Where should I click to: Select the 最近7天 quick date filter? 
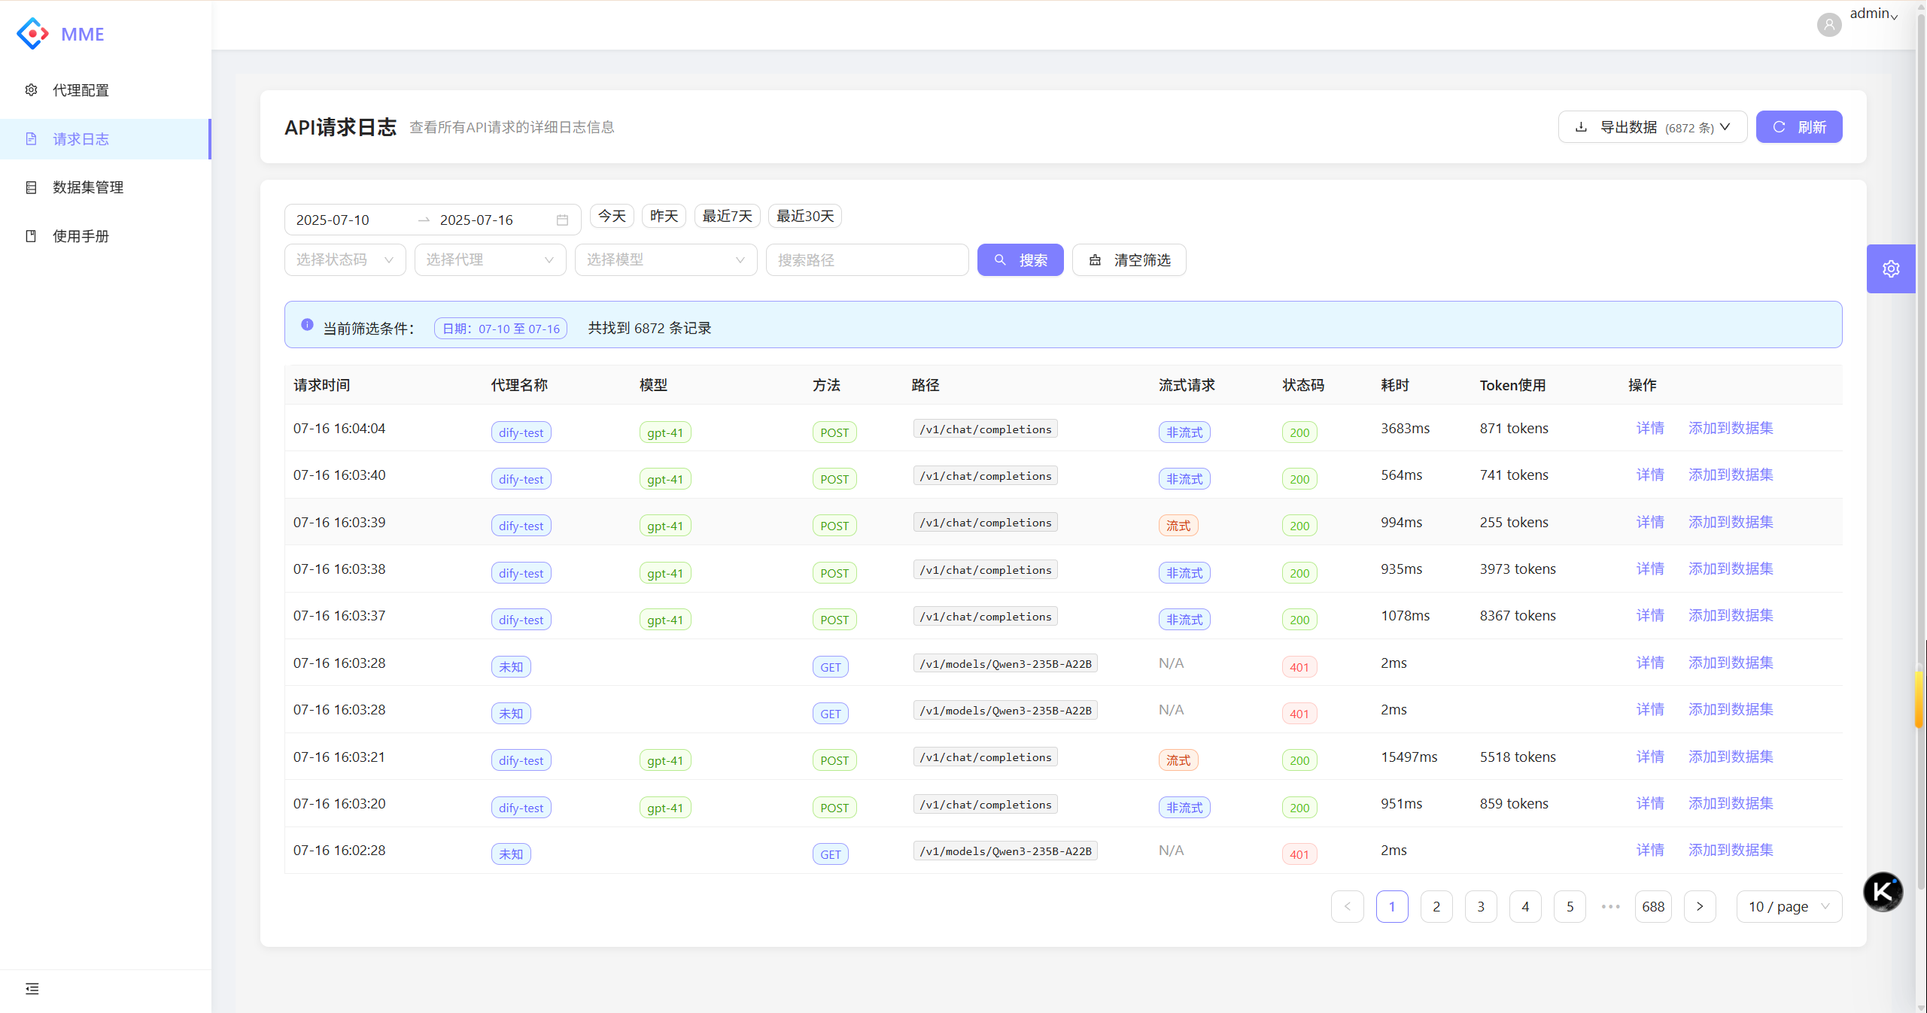(x=726, y=216)
